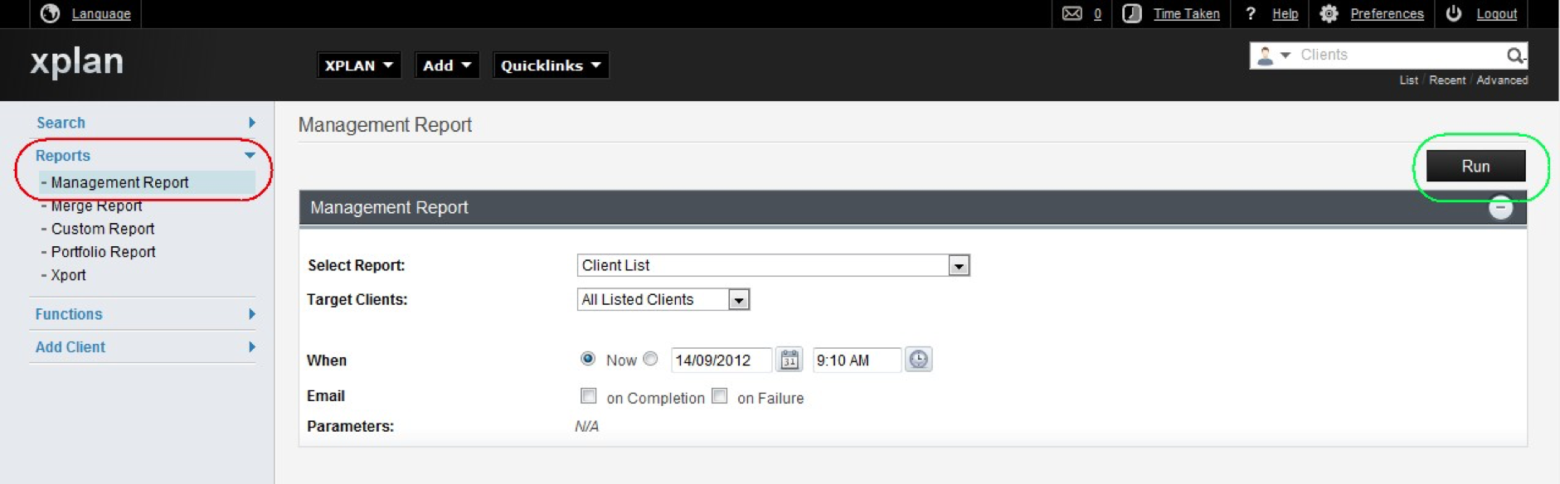Image resolution: width=1560 pixels, height=484 pixels.
Task: Open the mail envelope icon
Action: 1072,13
